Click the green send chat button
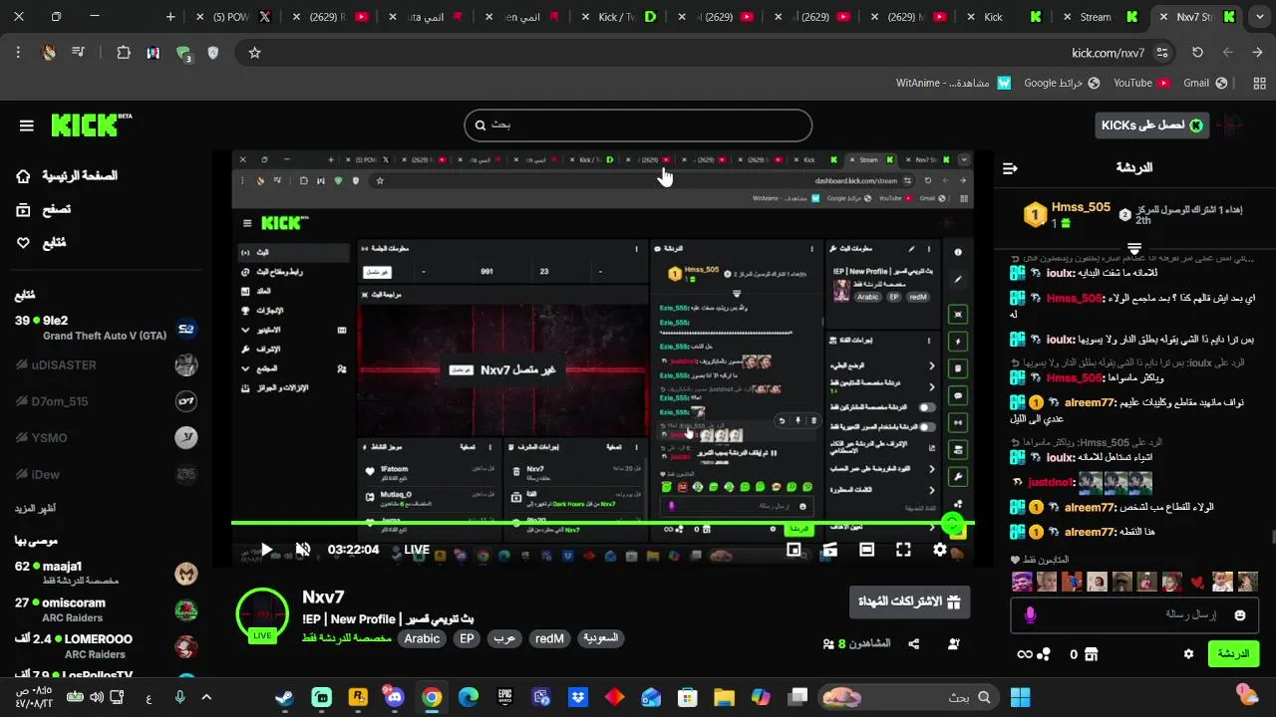Image resolution: width=1276 pixels, height=717 pixels. pyautogui.click(x=1233, y=654)
